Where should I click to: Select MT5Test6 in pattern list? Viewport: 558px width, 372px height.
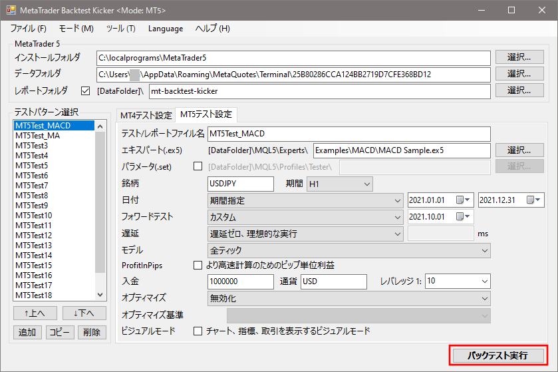(54, 176)
